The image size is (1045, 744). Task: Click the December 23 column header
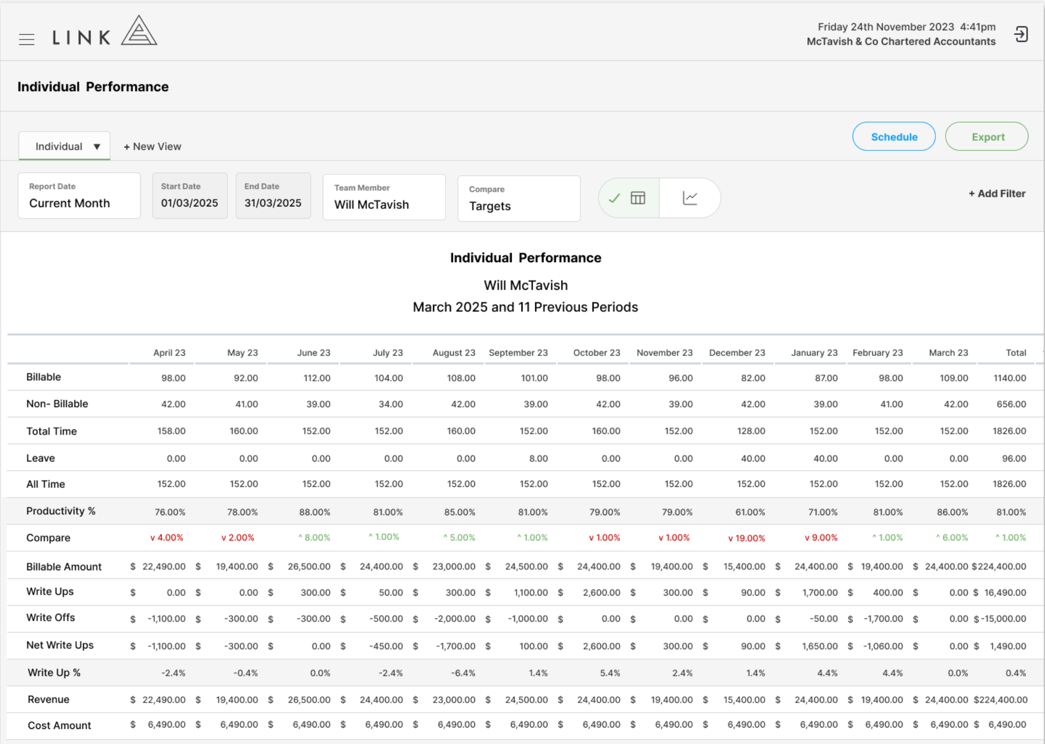tap(737, 353)
